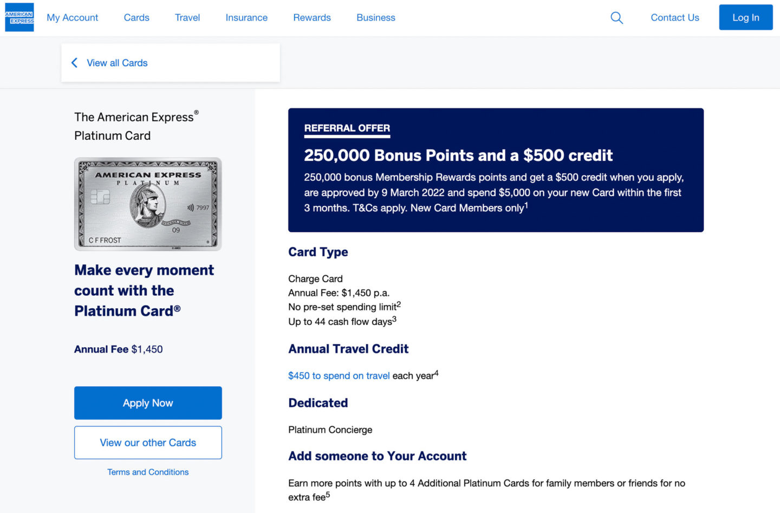Open the My Account menu
This screenshot has height=513, width=780.
point(73,18)
